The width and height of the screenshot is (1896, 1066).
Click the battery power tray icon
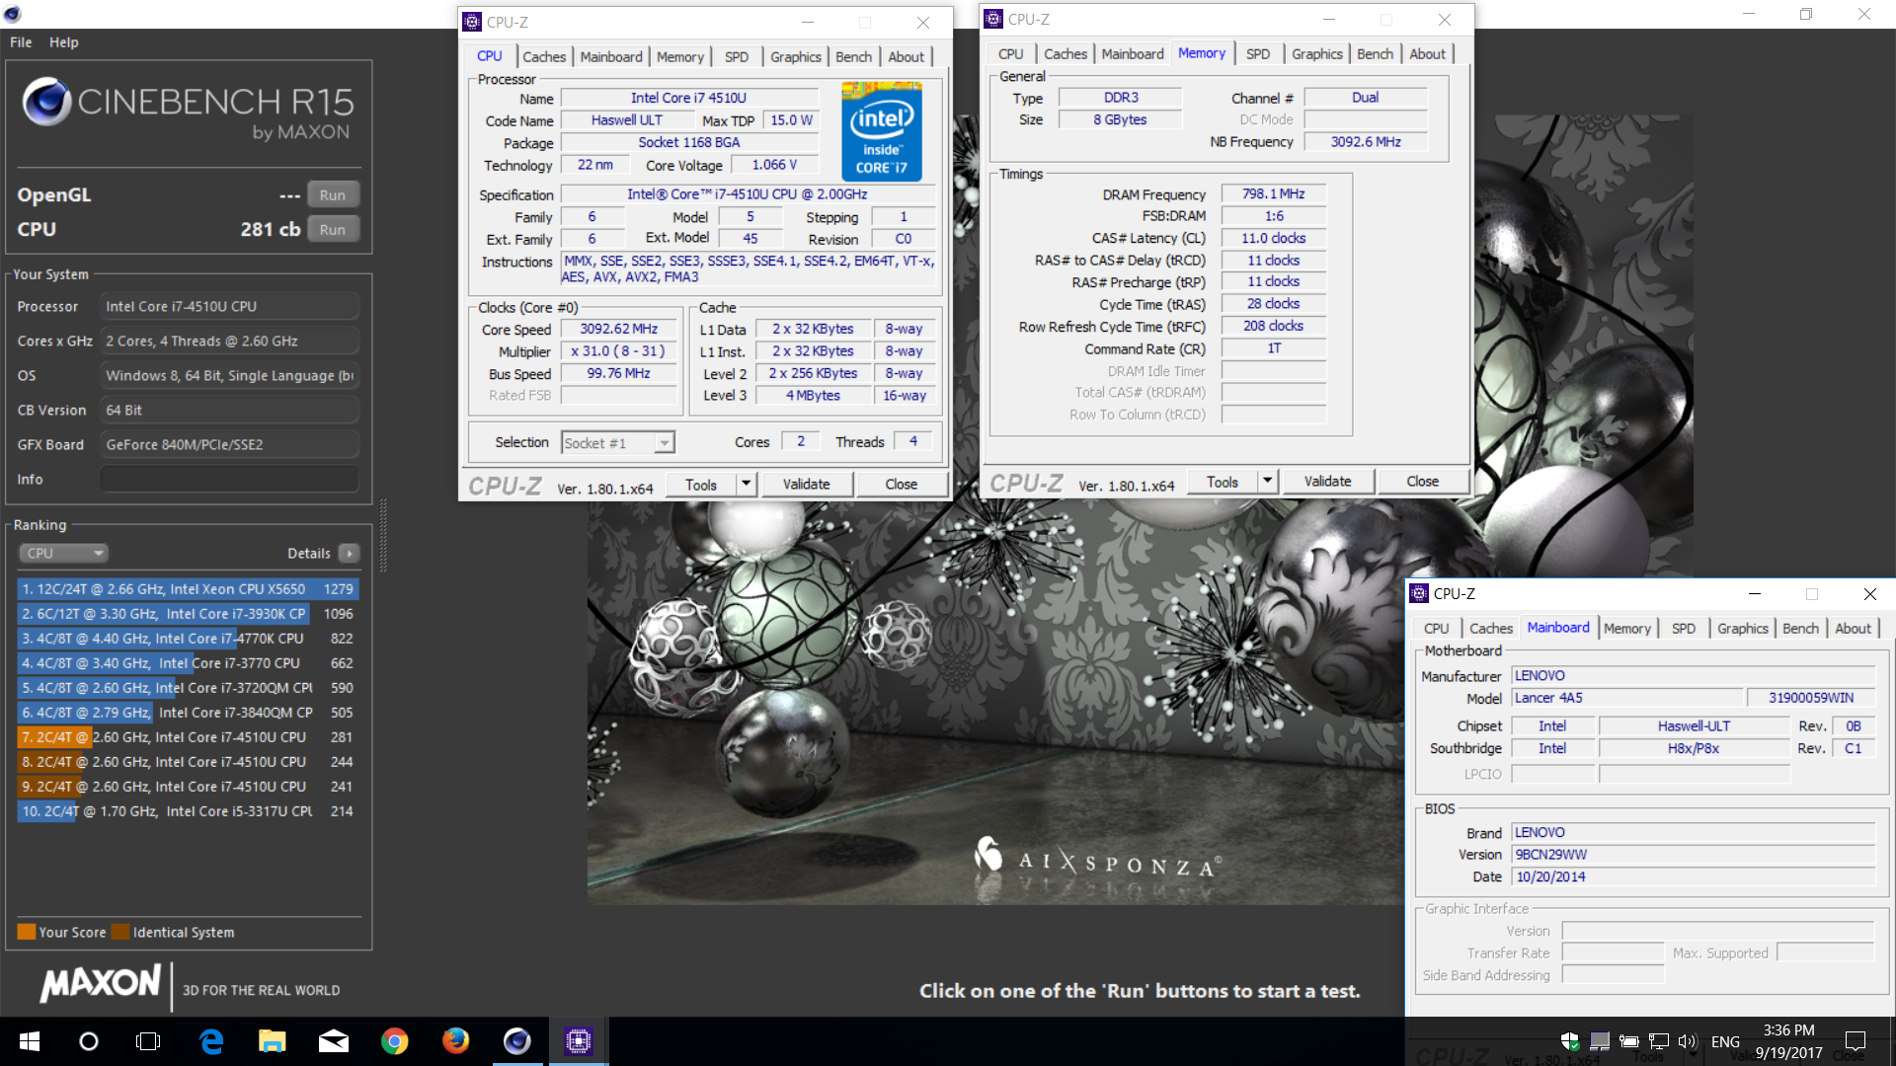point(1629,1041)
